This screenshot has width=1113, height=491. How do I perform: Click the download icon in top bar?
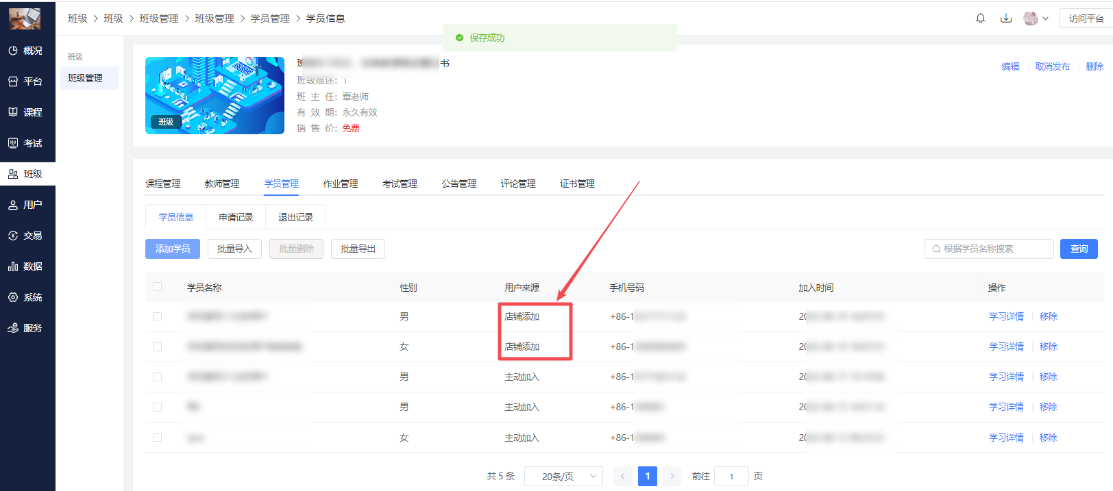click(1006, 18)
